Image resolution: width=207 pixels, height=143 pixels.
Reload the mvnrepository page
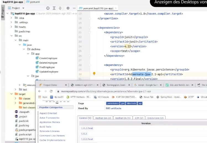[x=51, y=91]
